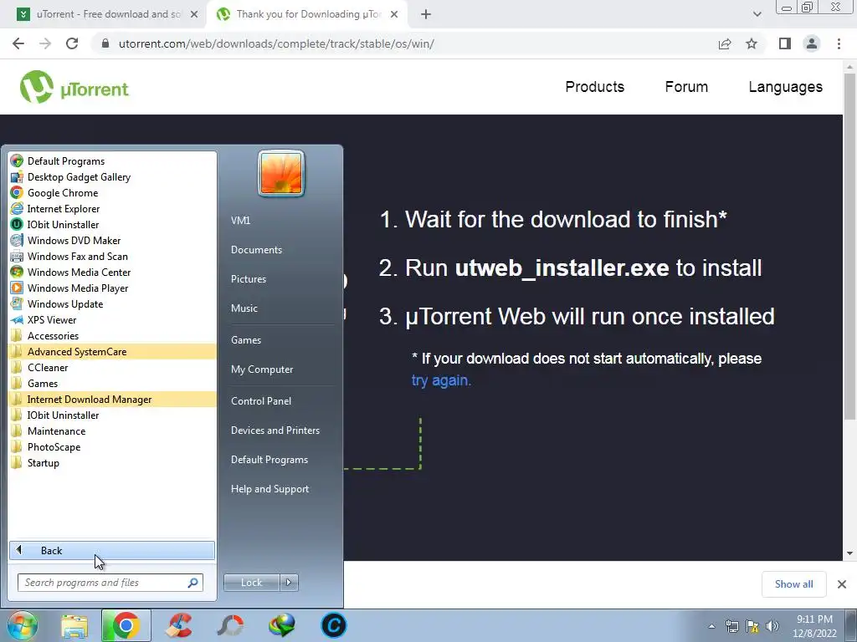Open Windows Explorer from taskbar
Viewport: 857px width, 642px height.
pos(74,625)
